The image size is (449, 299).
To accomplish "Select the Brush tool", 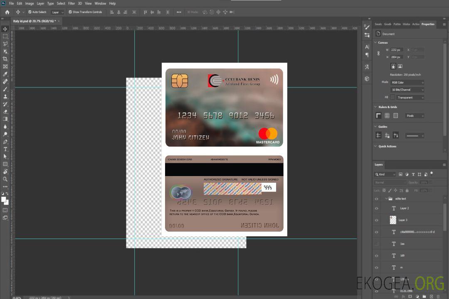I will (x=5, y=89).
